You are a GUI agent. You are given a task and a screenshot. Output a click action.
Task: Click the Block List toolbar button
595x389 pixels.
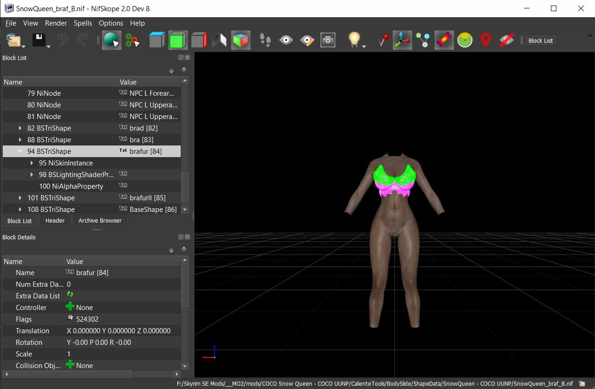pos(541,40)
